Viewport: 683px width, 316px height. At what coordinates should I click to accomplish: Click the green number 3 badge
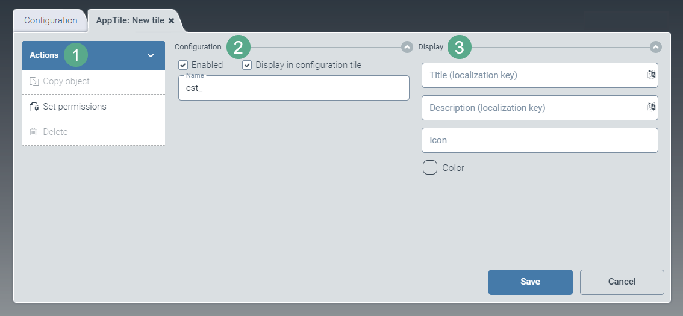(x=460, y=47)
